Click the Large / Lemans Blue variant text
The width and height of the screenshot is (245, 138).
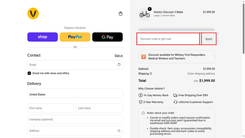pos(164,16)
